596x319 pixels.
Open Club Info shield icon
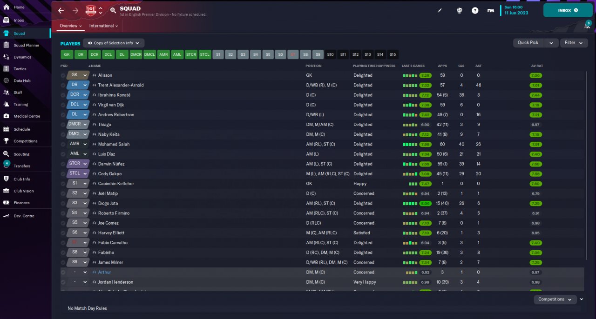coord(6,179)
